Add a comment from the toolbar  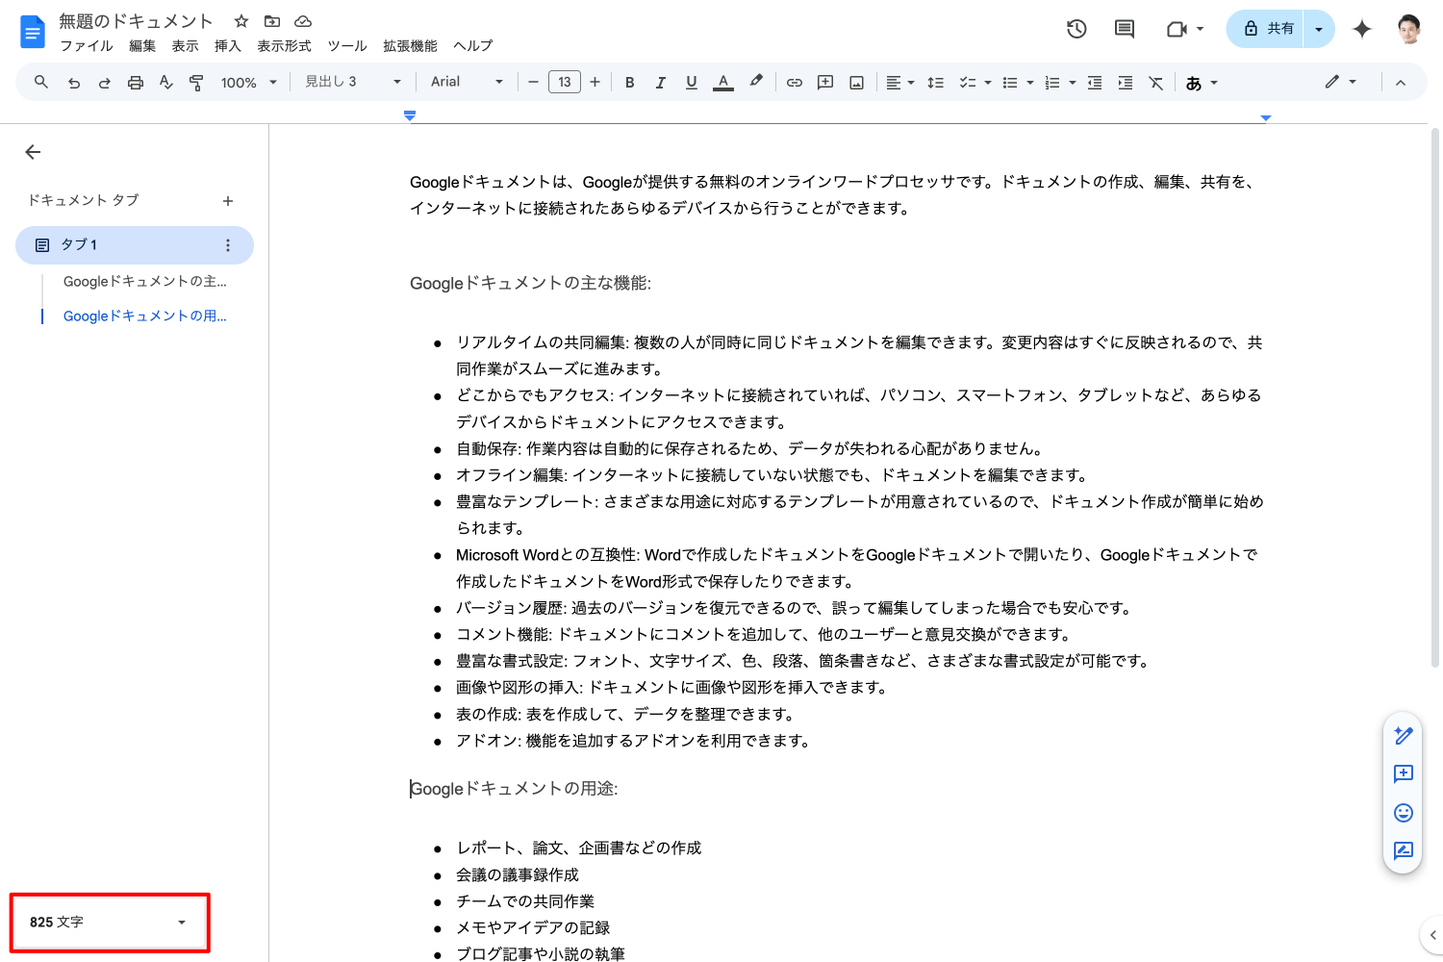[825, 83]
